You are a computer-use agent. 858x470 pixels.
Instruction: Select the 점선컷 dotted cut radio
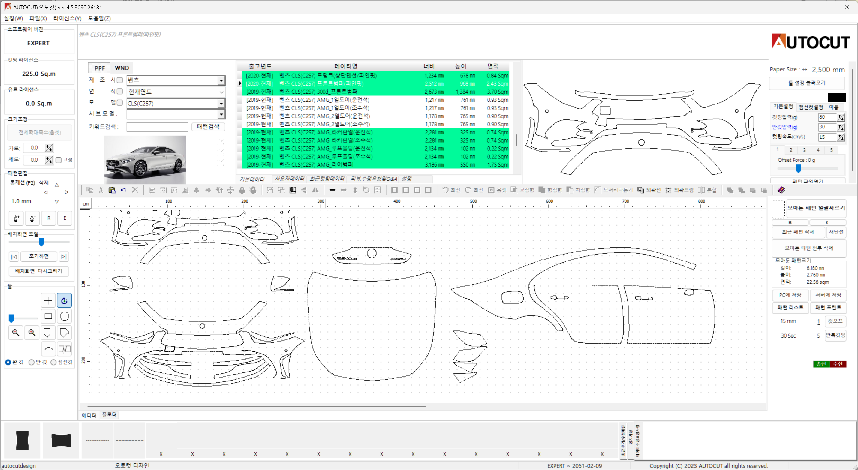pyautogui.click(x=53, y=363)
